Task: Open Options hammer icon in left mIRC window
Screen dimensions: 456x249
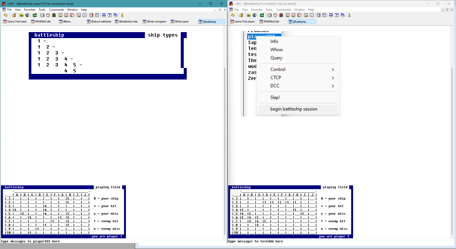Action: pyautogui.click(x=14, y=15)
